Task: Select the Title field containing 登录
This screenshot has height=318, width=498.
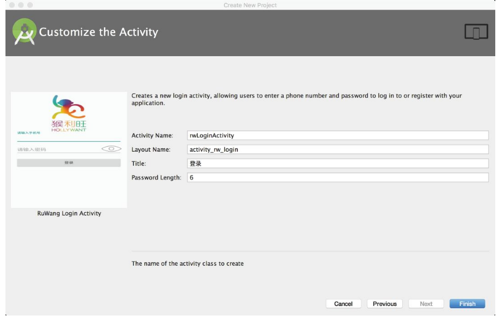Action: (x=337, y=164)
